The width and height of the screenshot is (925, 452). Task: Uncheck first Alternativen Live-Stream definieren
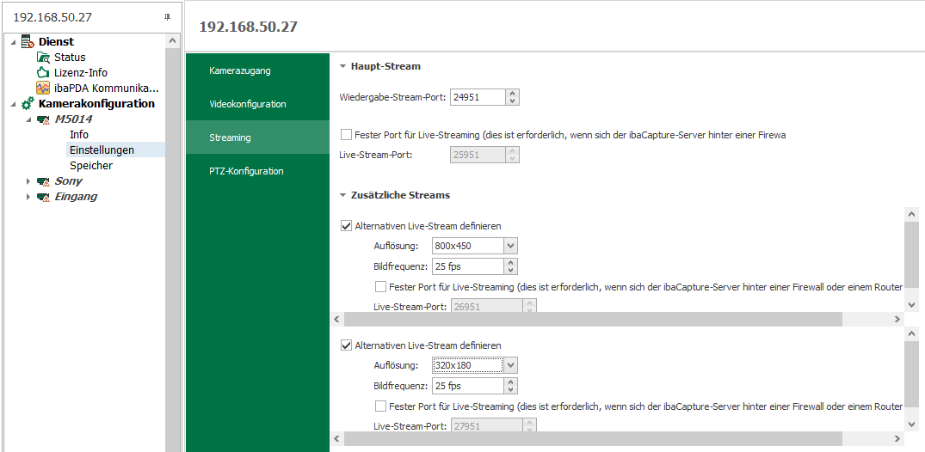point(347,227)
